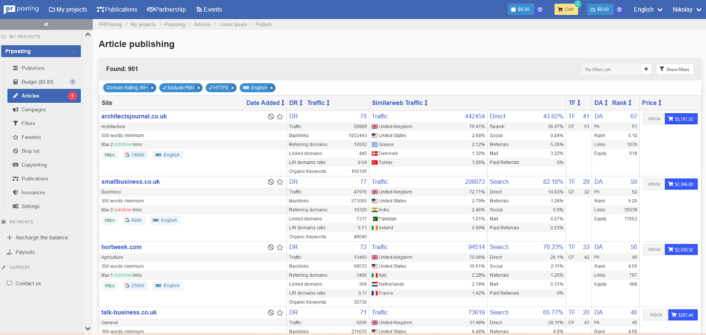This screenshot has height=335, width=706.
Task: Open Google index 74600 badge for architectsjournal
Action: point(135,155)
